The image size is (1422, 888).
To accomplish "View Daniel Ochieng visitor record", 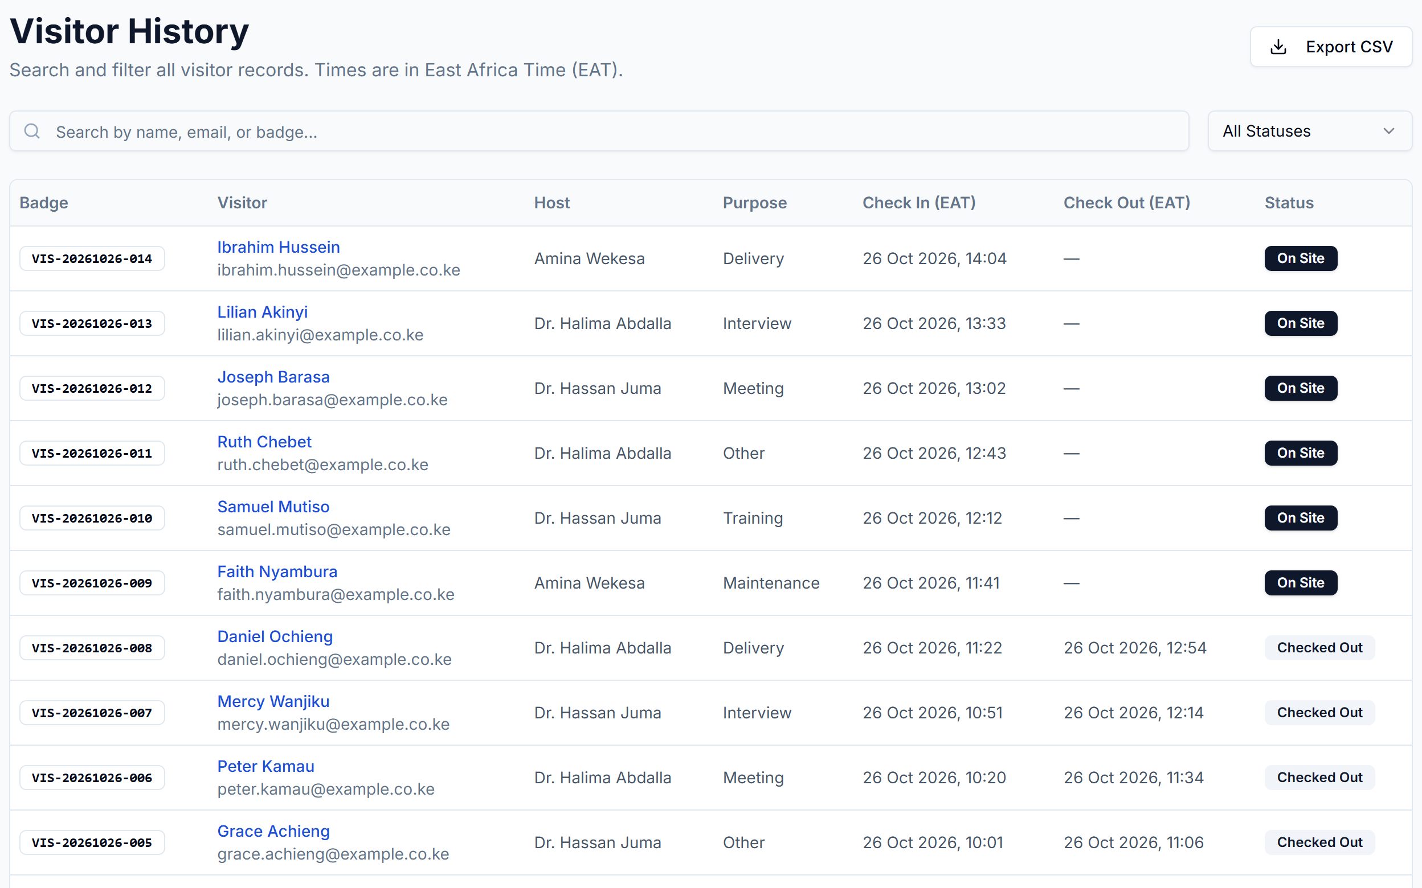I will [275, 636].
